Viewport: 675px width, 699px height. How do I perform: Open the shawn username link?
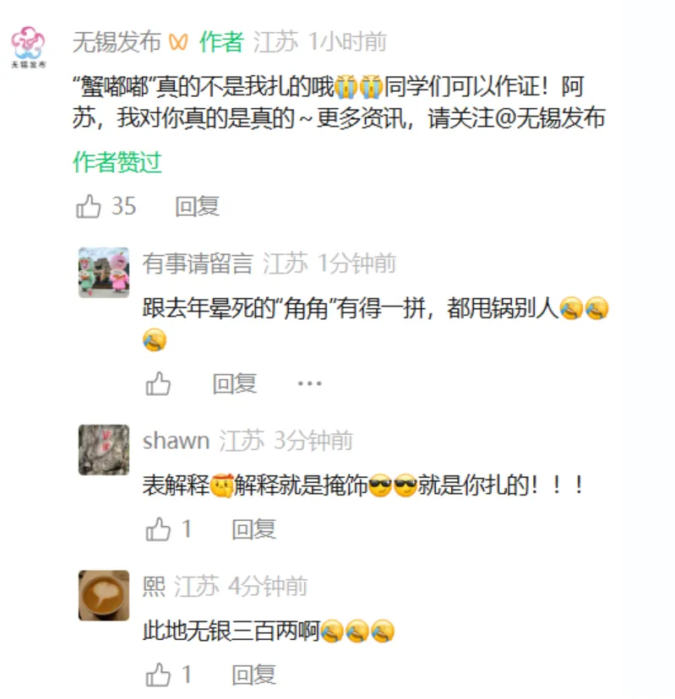[x=177, y=441]
